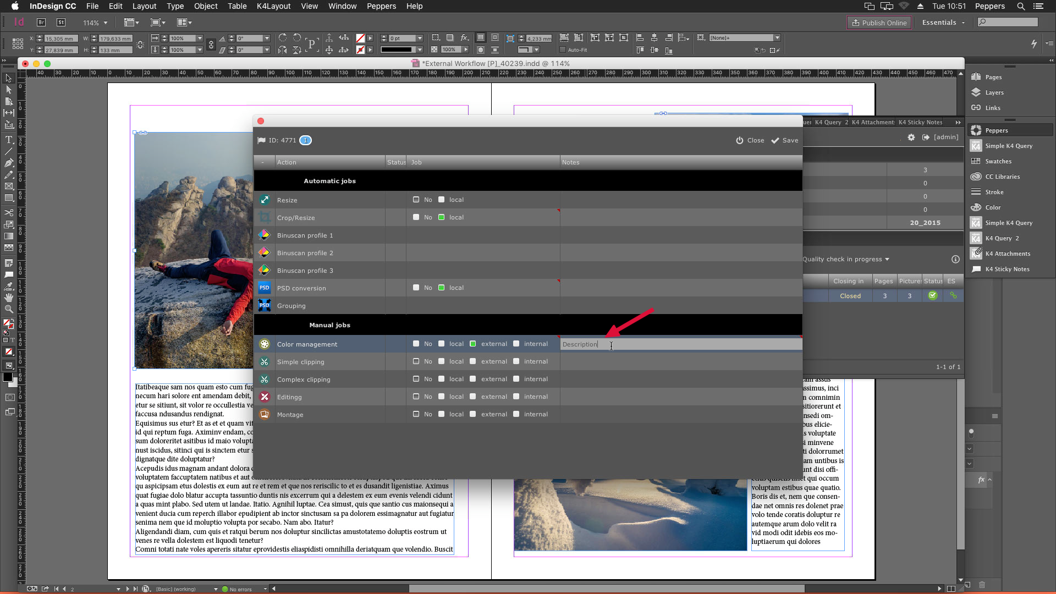Click the Binuscan profile 1 icon

(x=265, y=235)
